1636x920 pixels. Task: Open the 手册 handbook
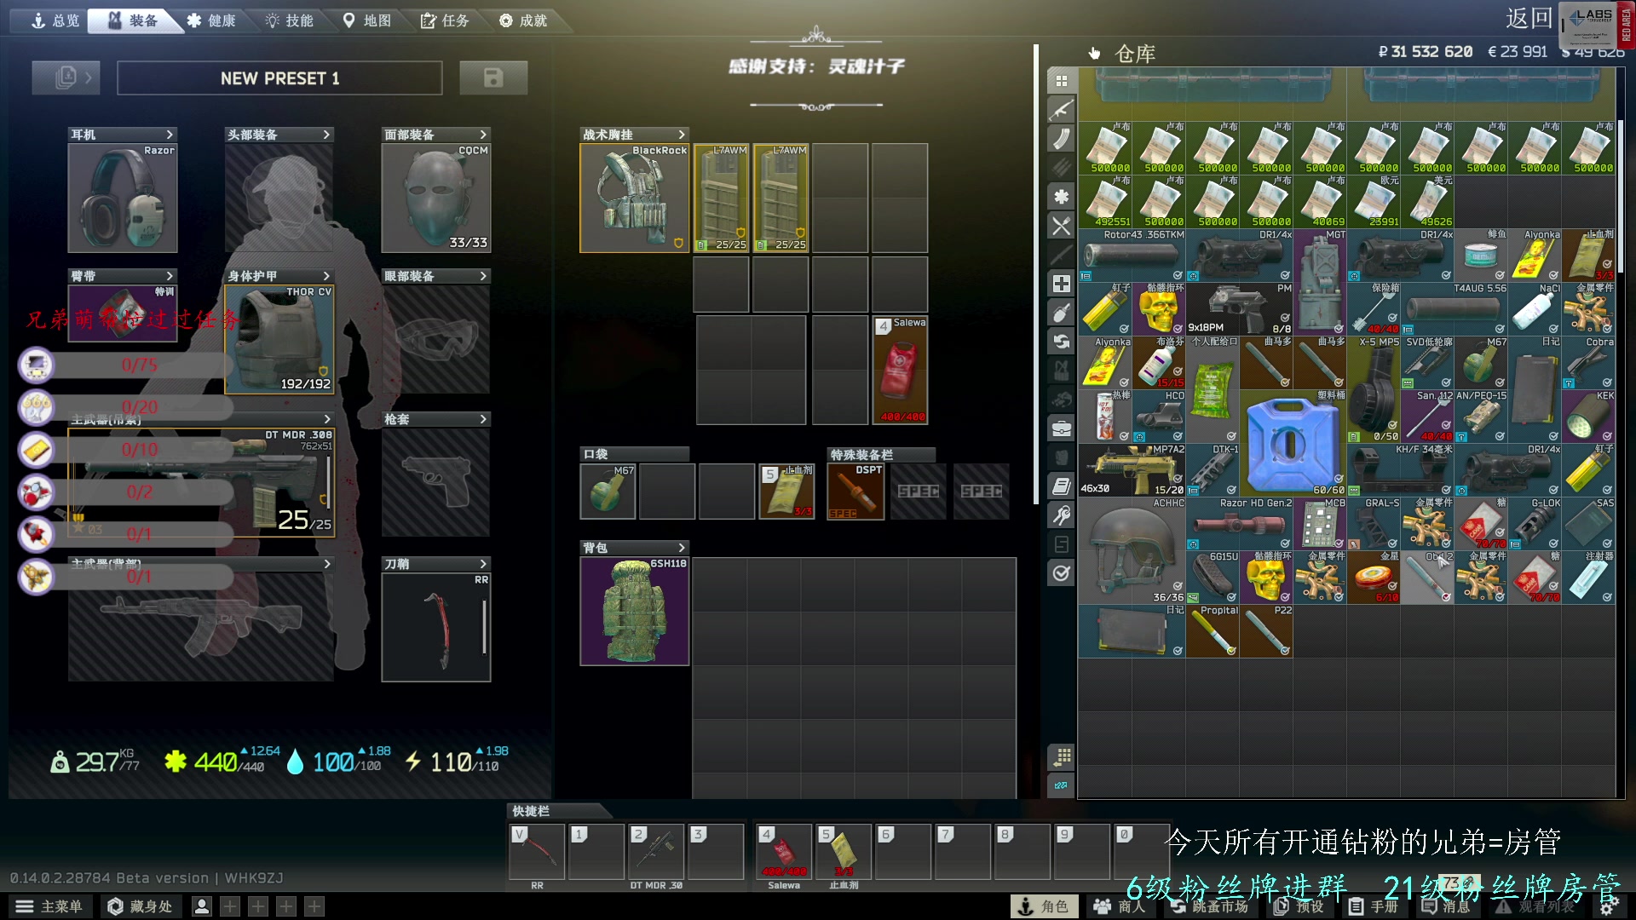point(1374,906)
